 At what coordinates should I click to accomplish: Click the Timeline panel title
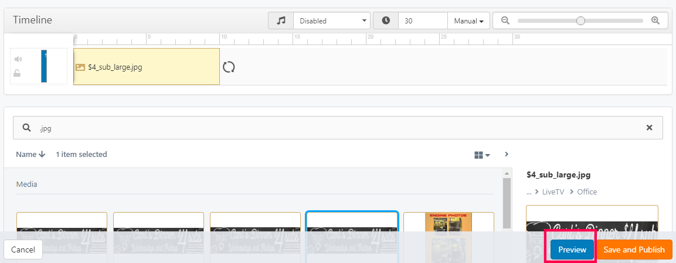click(x=32, y=20)
